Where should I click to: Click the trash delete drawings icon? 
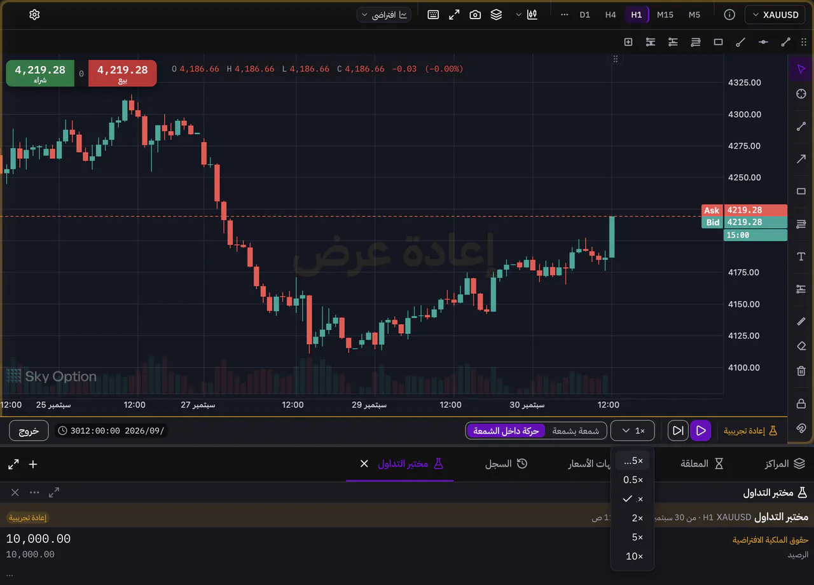[x=801, y=371]
